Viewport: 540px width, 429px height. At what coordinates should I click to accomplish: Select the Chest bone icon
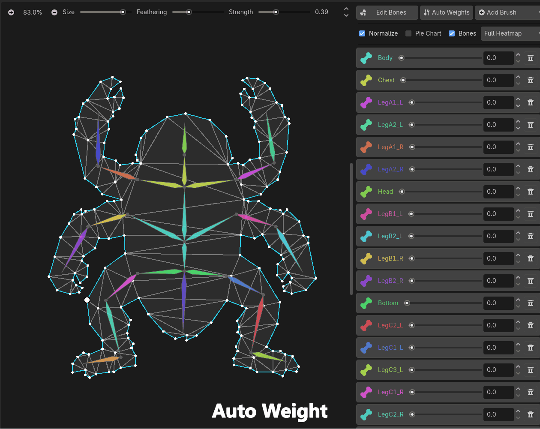click(x=366, y=80)
